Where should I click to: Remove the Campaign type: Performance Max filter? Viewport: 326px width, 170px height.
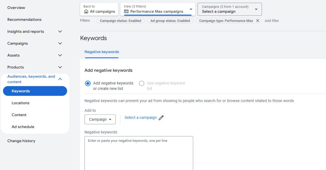258,21
